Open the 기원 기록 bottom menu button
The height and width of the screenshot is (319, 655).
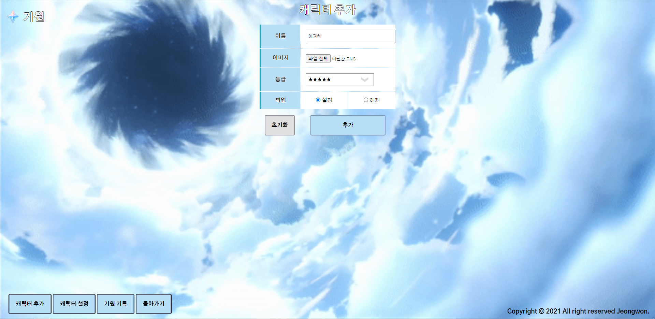116,304
